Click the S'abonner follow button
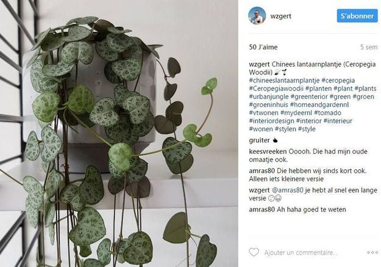Screen dimensions: 381x267 [x=357, y=16]
